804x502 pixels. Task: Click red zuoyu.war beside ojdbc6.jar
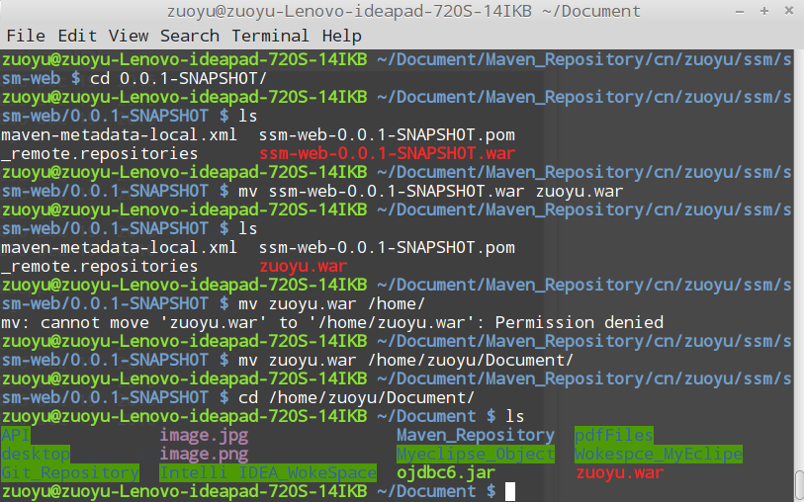[619, 472]
